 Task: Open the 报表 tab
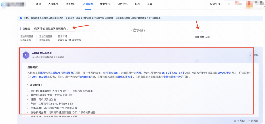pyautogui.click(x=137, y=4)
